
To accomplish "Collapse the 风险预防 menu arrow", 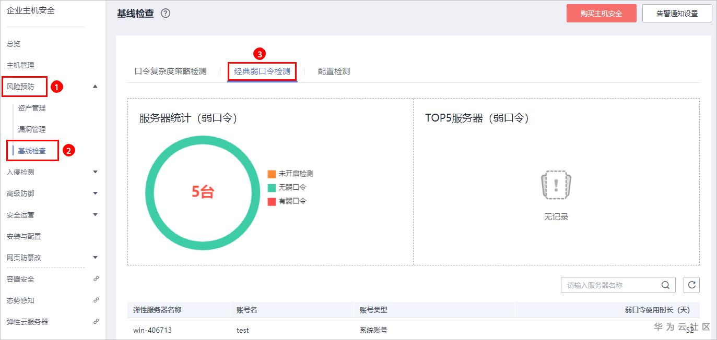I will pos(95,87).
